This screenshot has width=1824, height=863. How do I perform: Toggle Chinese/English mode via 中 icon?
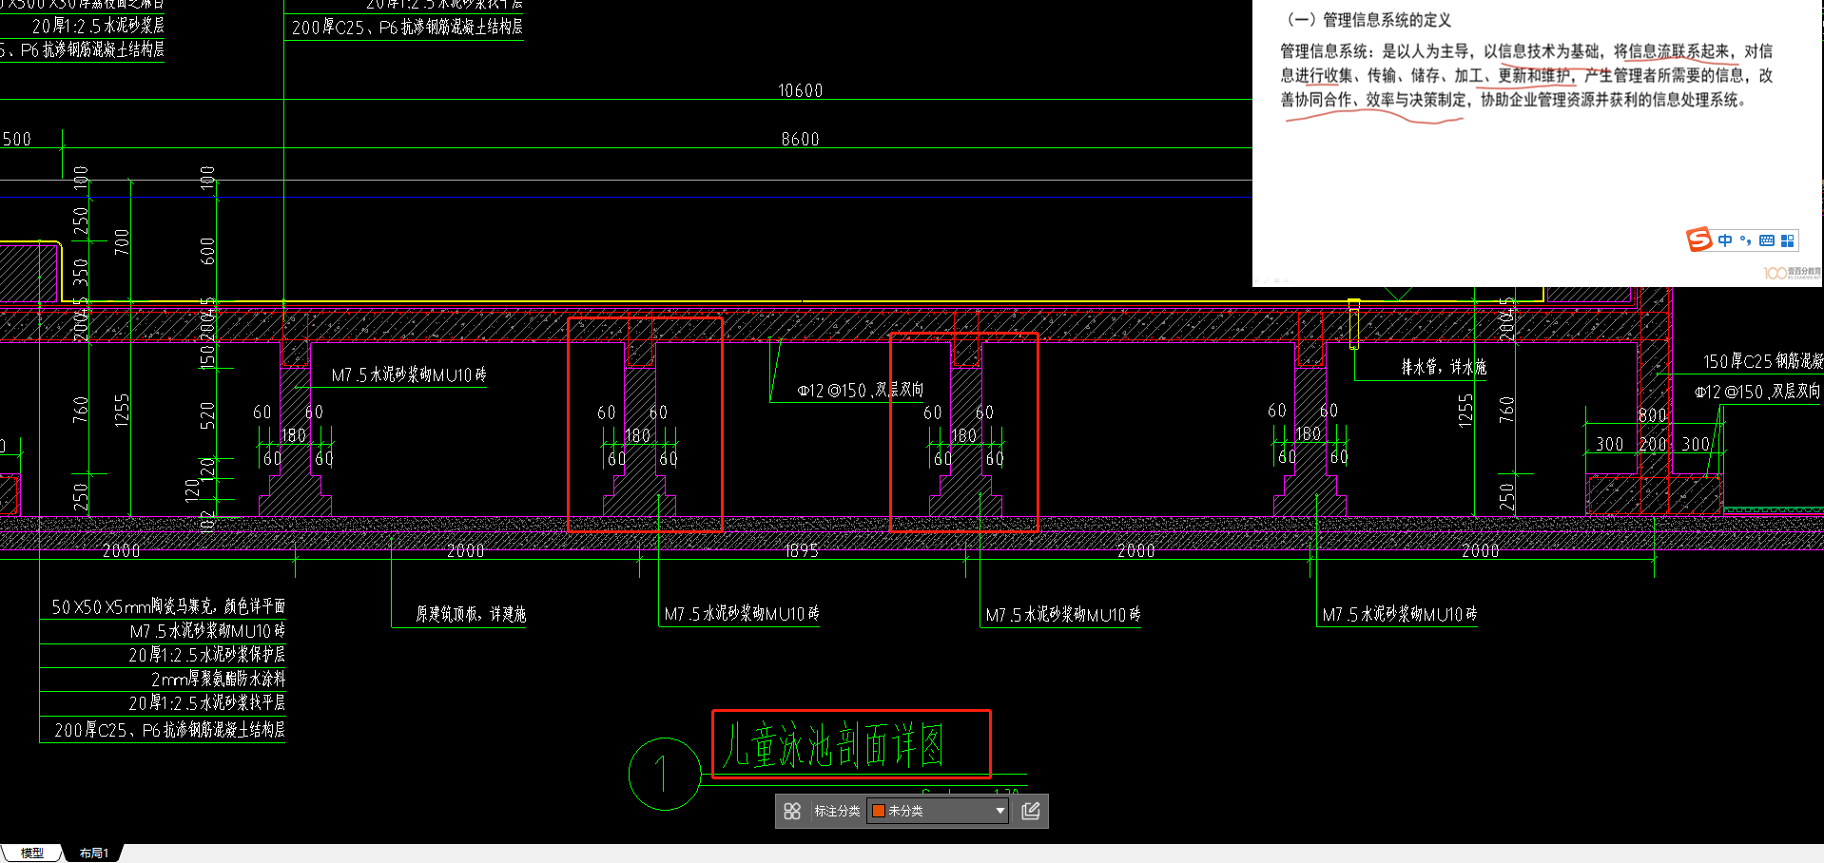coord(1725,240)
